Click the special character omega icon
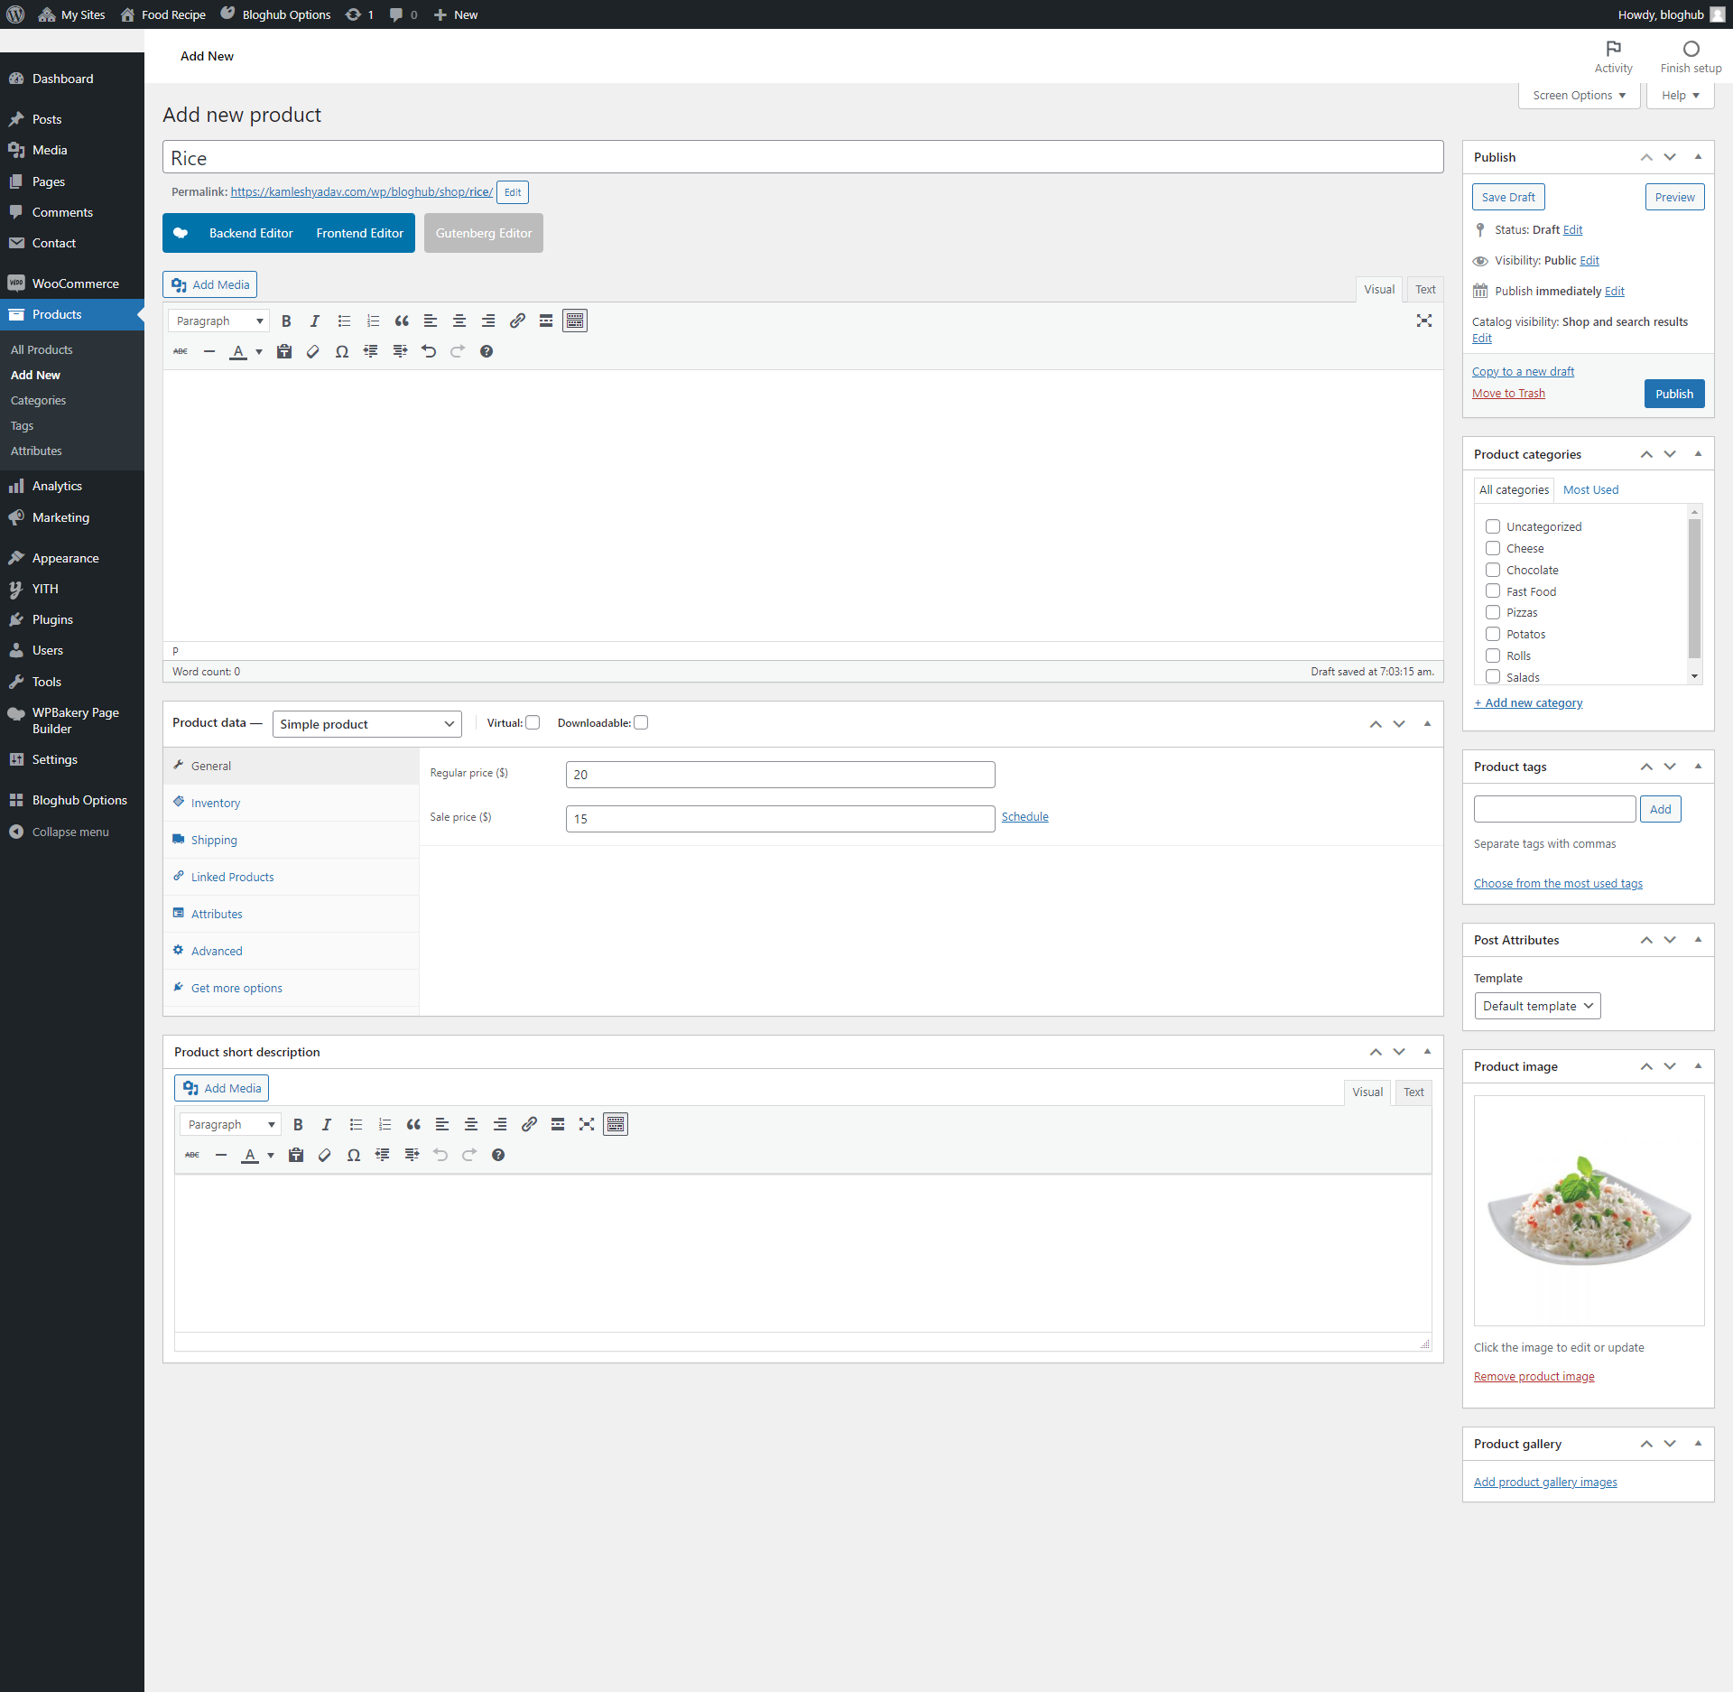Viewport: 1733px width, 1692px height. [342, 351]
